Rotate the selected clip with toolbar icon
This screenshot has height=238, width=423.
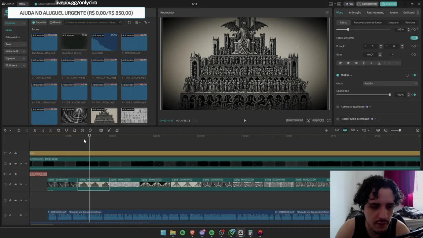90,130
